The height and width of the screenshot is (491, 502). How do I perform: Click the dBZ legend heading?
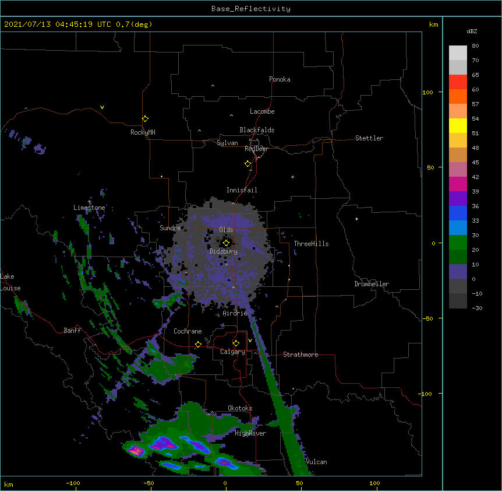click(x=472, y=31)
